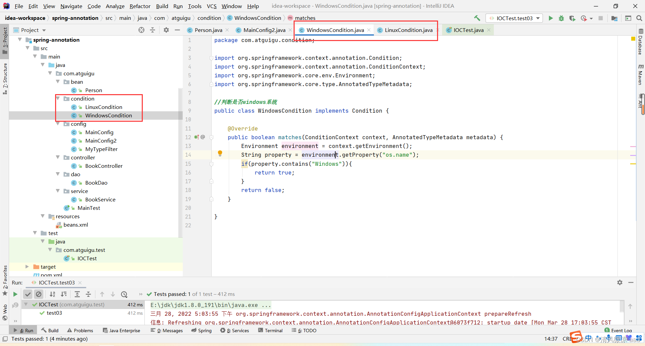Open test history clock icon

pos(124,294)
